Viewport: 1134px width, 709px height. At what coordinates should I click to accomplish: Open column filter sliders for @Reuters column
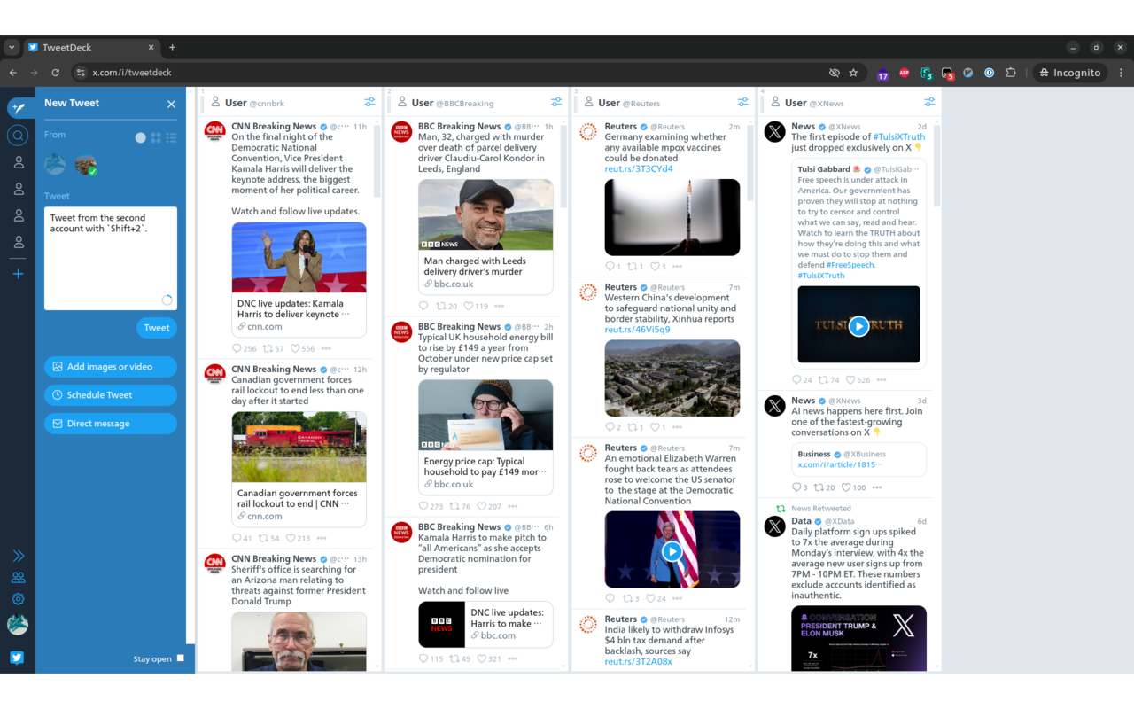743,101
